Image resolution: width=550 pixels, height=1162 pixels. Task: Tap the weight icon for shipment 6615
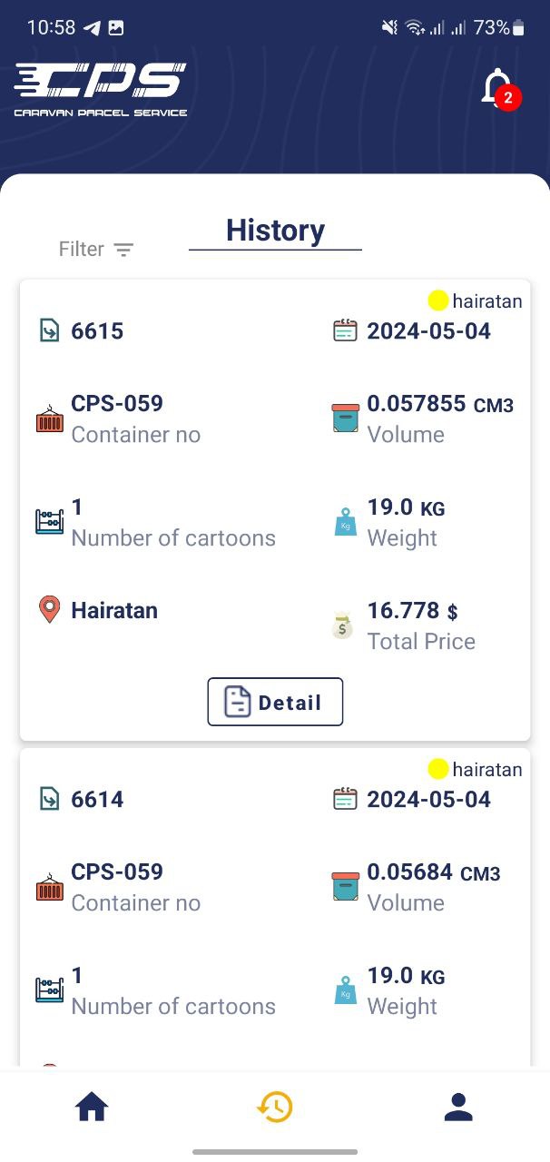pos(345,522)
